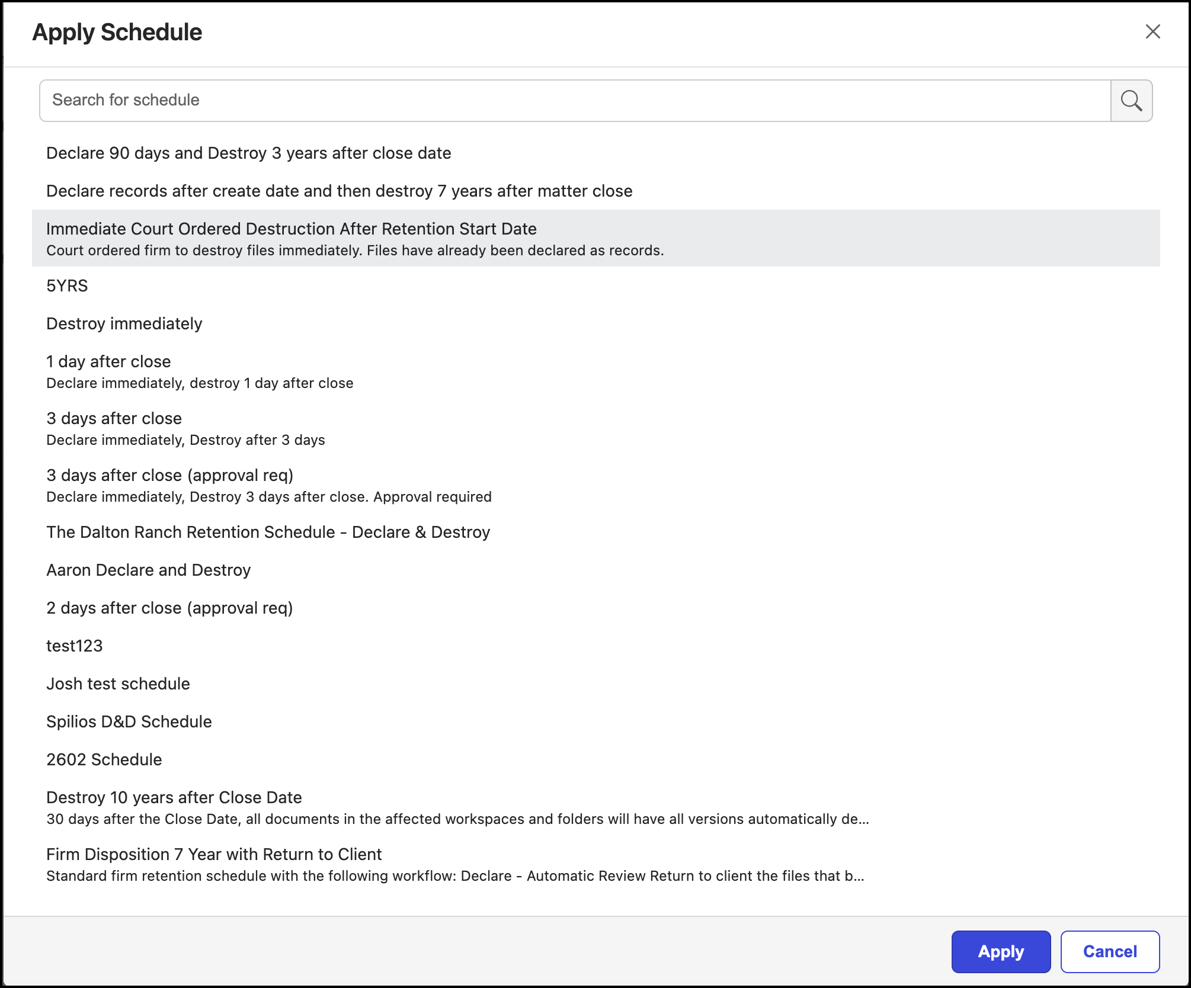1191x988 pixels.
Task: Select The Dalton Ranch Retention Schedule
Action: pos(268,533)
